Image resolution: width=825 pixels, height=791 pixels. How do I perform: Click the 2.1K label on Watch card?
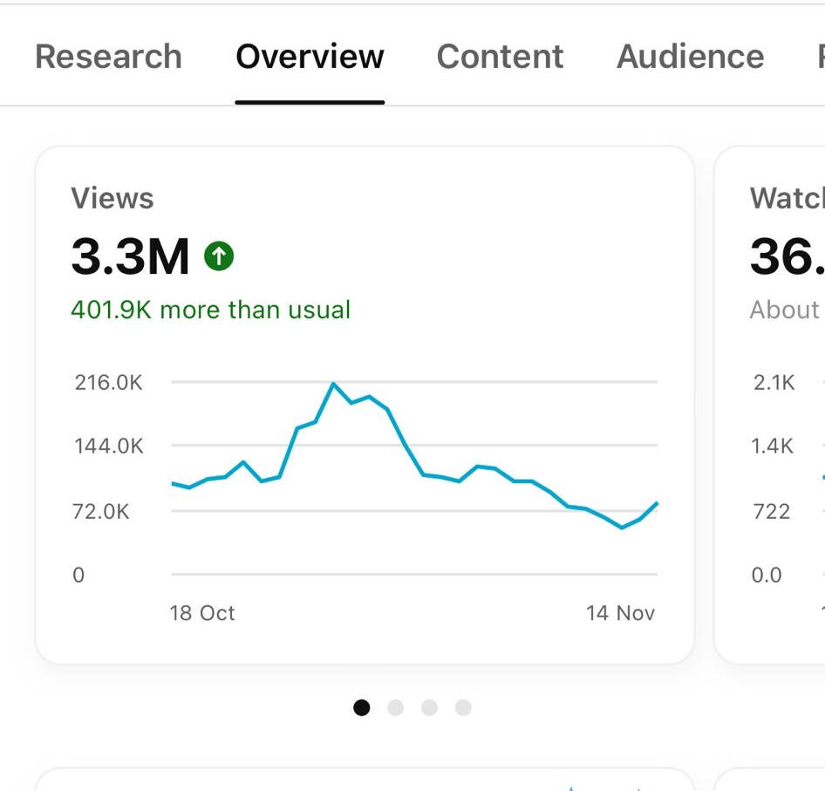pyautogui.click(x=774, y=383)
